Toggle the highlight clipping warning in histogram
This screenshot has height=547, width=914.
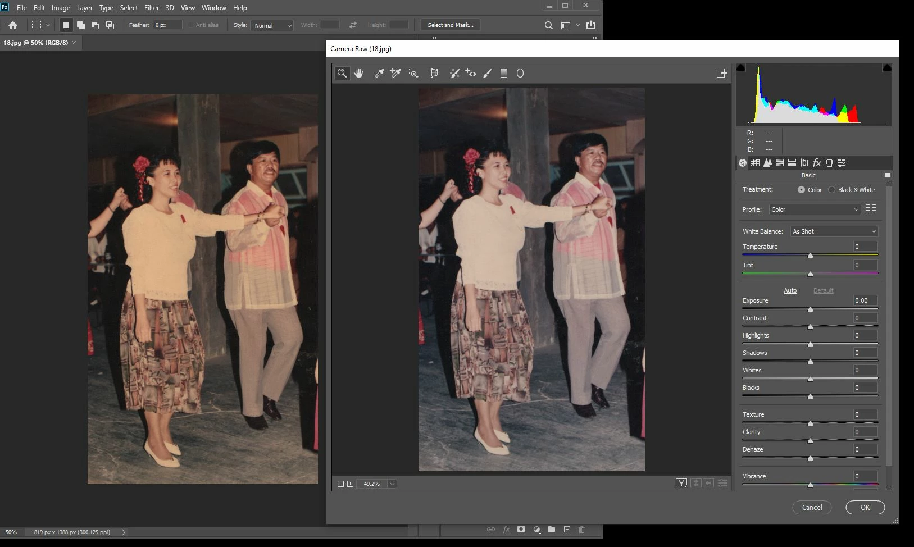click(887, 68)
